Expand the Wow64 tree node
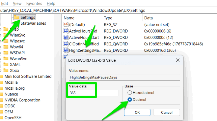The width and height of the screenshot is (217, 121). pyautogui.click(x=1, y=47)
